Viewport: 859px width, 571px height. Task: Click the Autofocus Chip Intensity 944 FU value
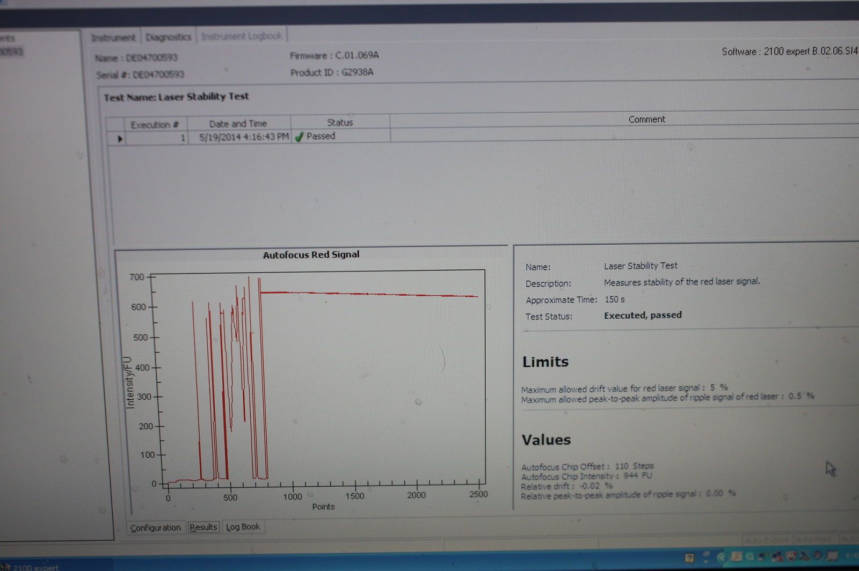(x=638, y=475)
